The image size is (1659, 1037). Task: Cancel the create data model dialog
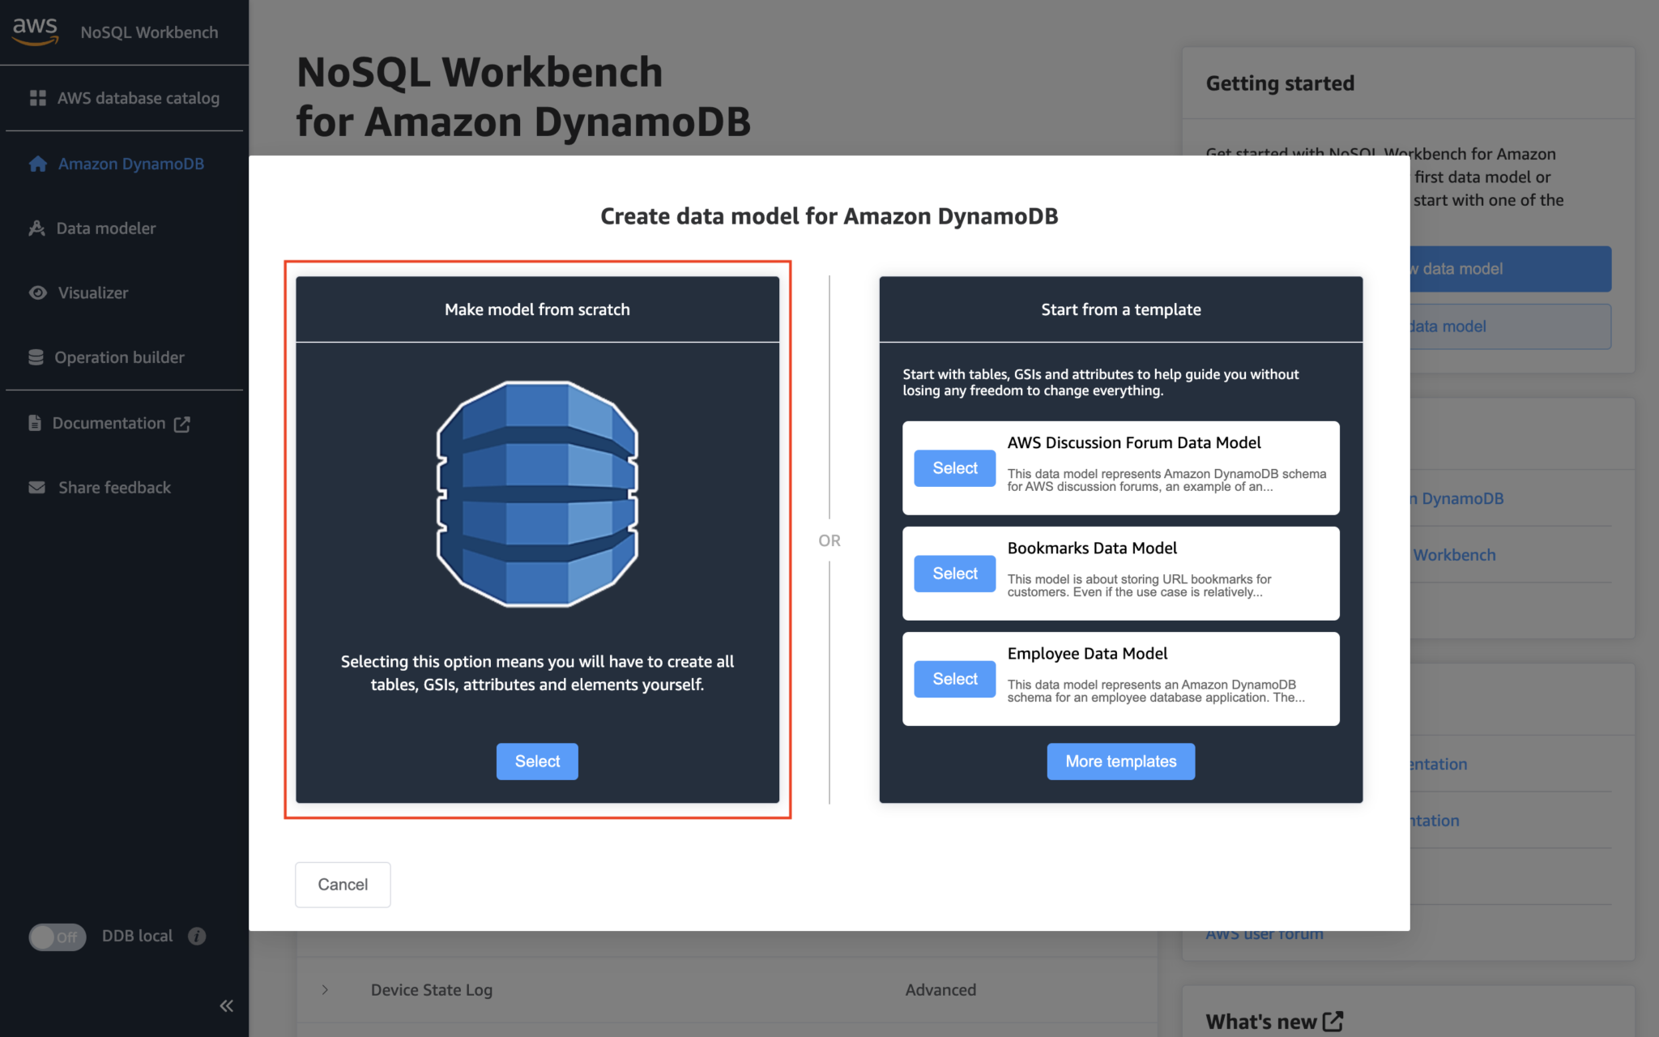click(x=342, y=884)
